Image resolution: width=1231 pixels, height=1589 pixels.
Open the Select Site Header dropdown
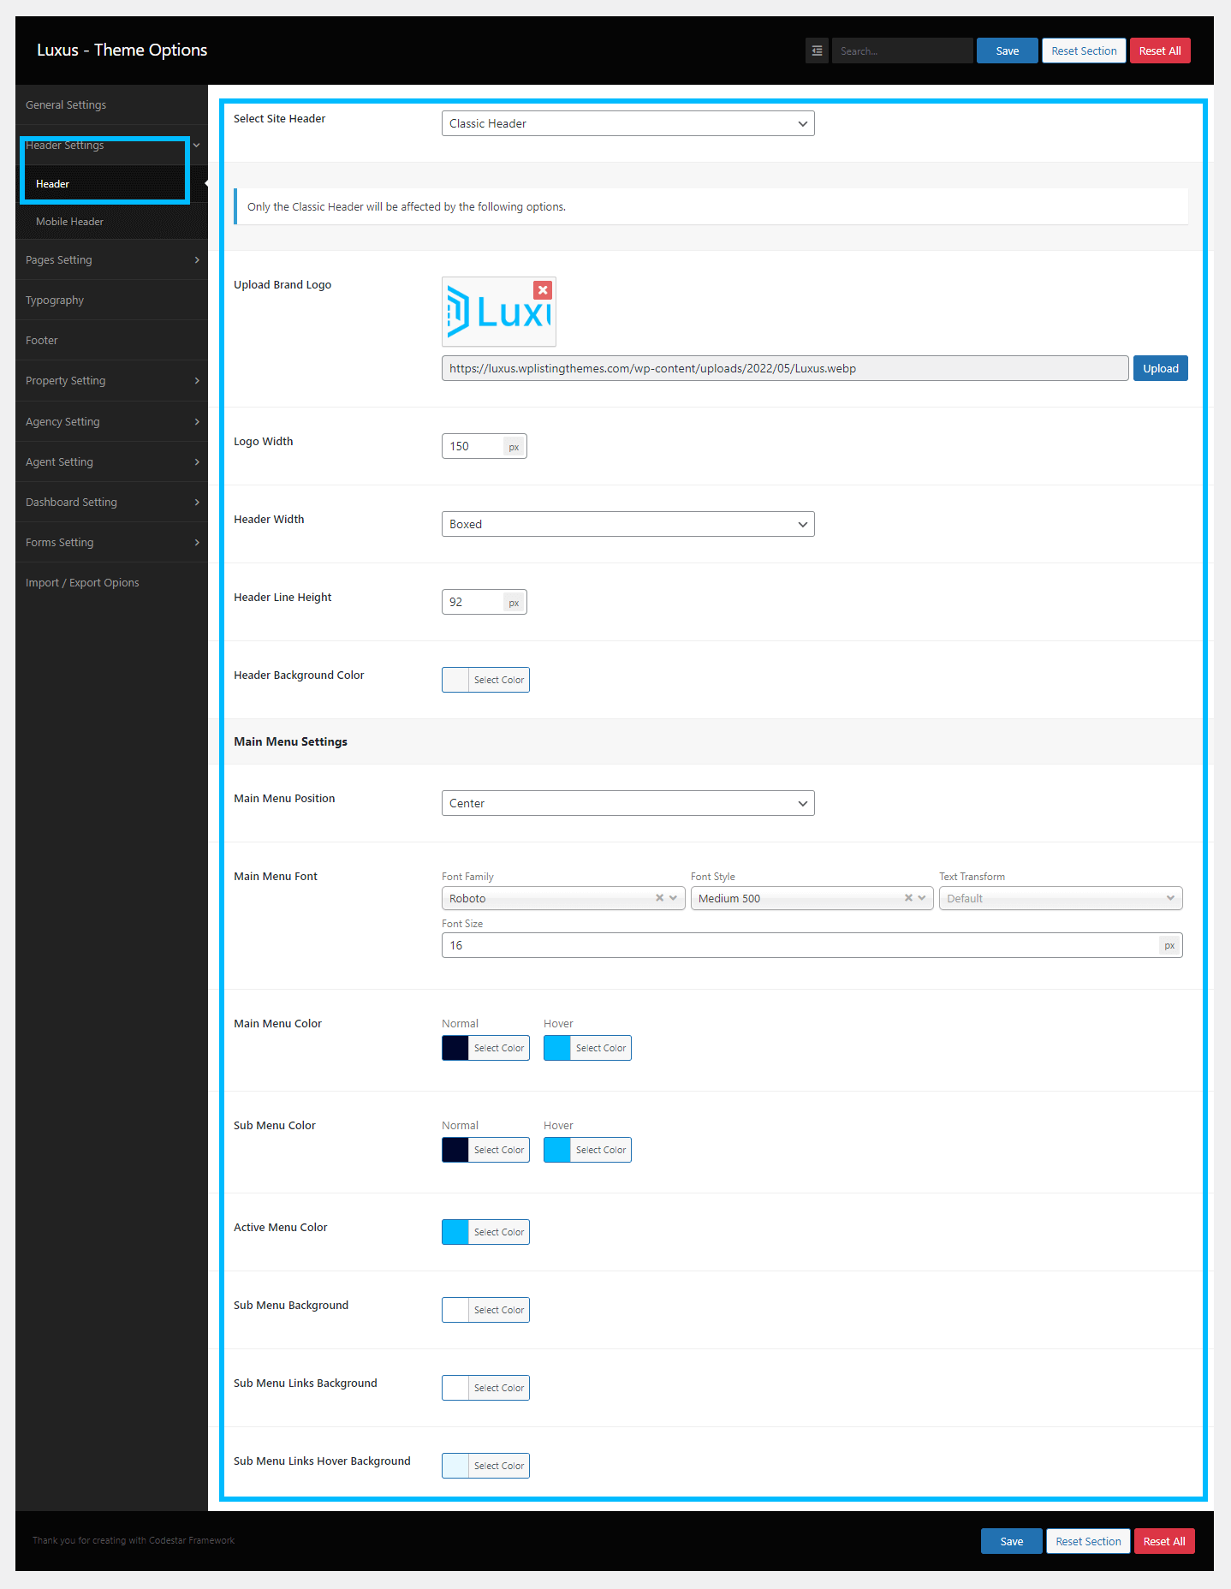(x=627, y=123)
